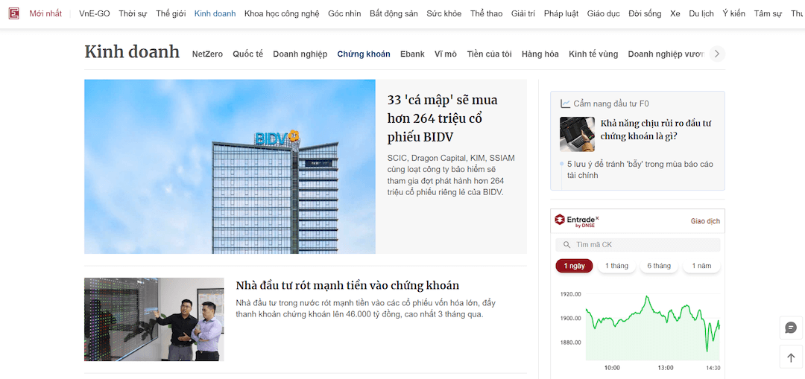Switch to Quốc tế subcategory tab
805x379 pixels.
(247, 54)
